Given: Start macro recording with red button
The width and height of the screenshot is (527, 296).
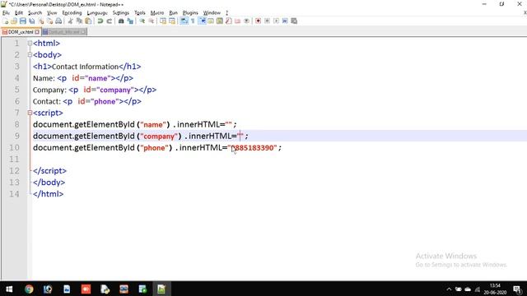Looking at the screenshot, I should [x=258, y=21].
